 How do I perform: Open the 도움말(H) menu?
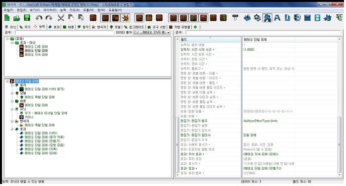[x=115, y=10]
